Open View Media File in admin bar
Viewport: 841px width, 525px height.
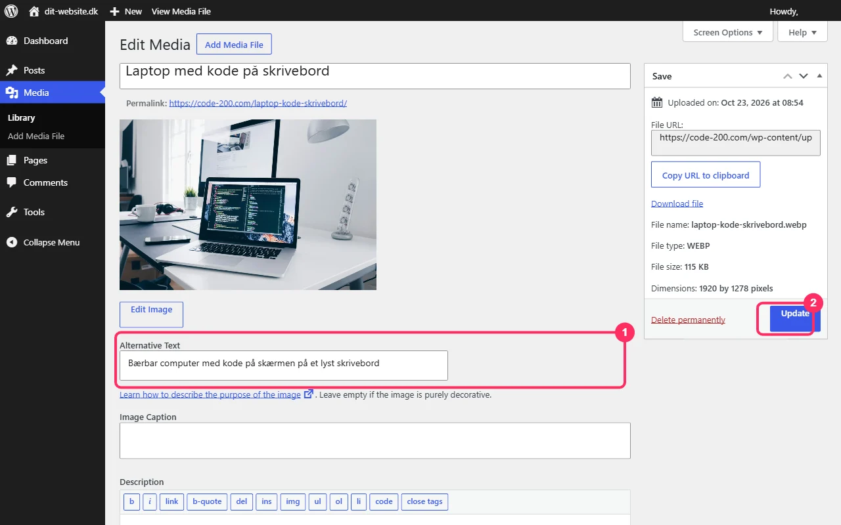[181, 11]
